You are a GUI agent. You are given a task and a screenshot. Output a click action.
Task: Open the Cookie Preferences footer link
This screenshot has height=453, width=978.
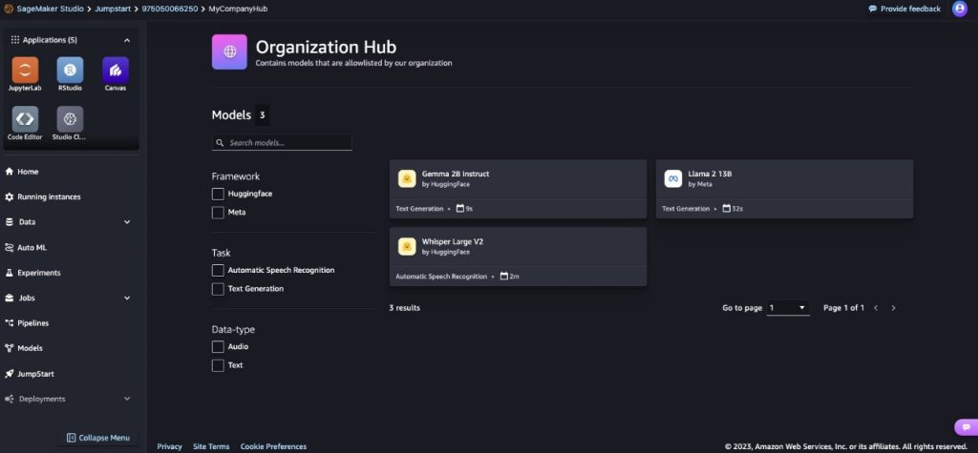[273, 446]
